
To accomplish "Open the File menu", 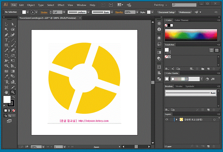I will click(14, 5).
